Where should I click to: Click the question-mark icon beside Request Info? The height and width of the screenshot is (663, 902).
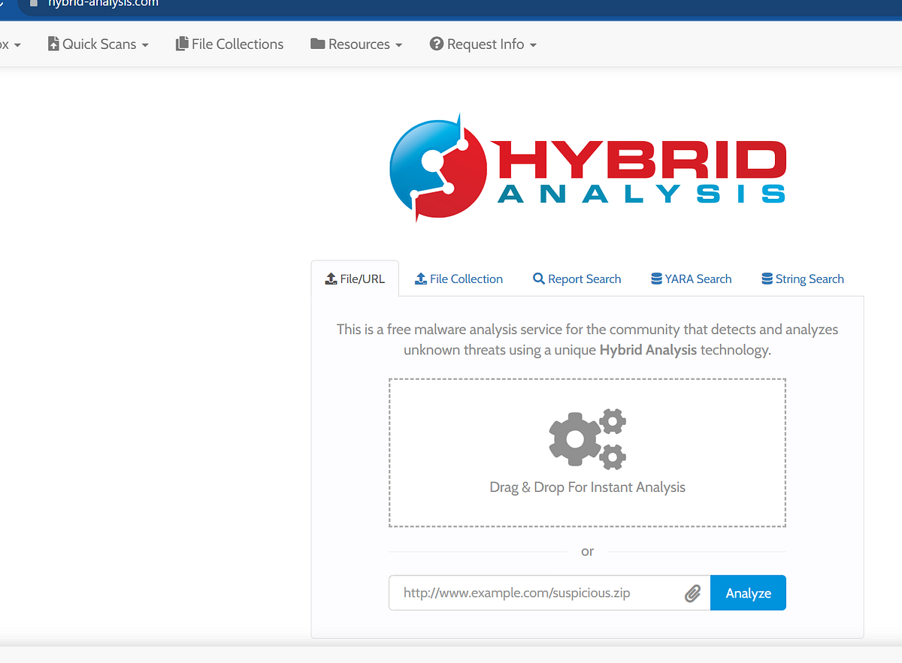click(x=437, y=44)
